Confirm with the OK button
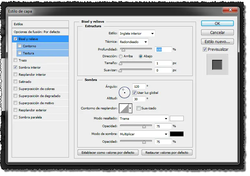The height and width of the screenshot is (176, 250). [217, 24]
